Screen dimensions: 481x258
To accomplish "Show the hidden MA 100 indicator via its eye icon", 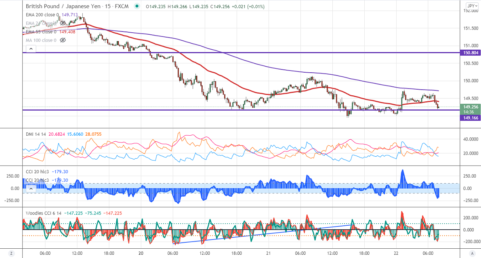I will (63, 40).
